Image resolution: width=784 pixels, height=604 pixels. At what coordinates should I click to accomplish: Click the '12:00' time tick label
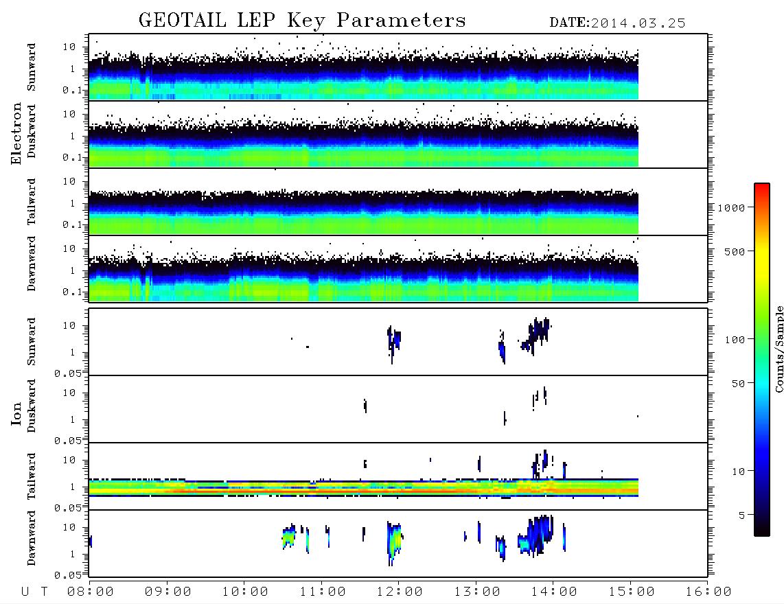click(400, 592)
